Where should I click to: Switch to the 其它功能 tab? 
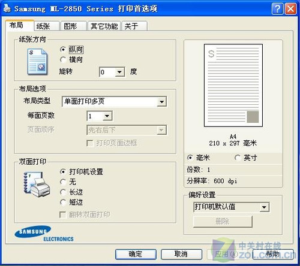pos(104,26)
